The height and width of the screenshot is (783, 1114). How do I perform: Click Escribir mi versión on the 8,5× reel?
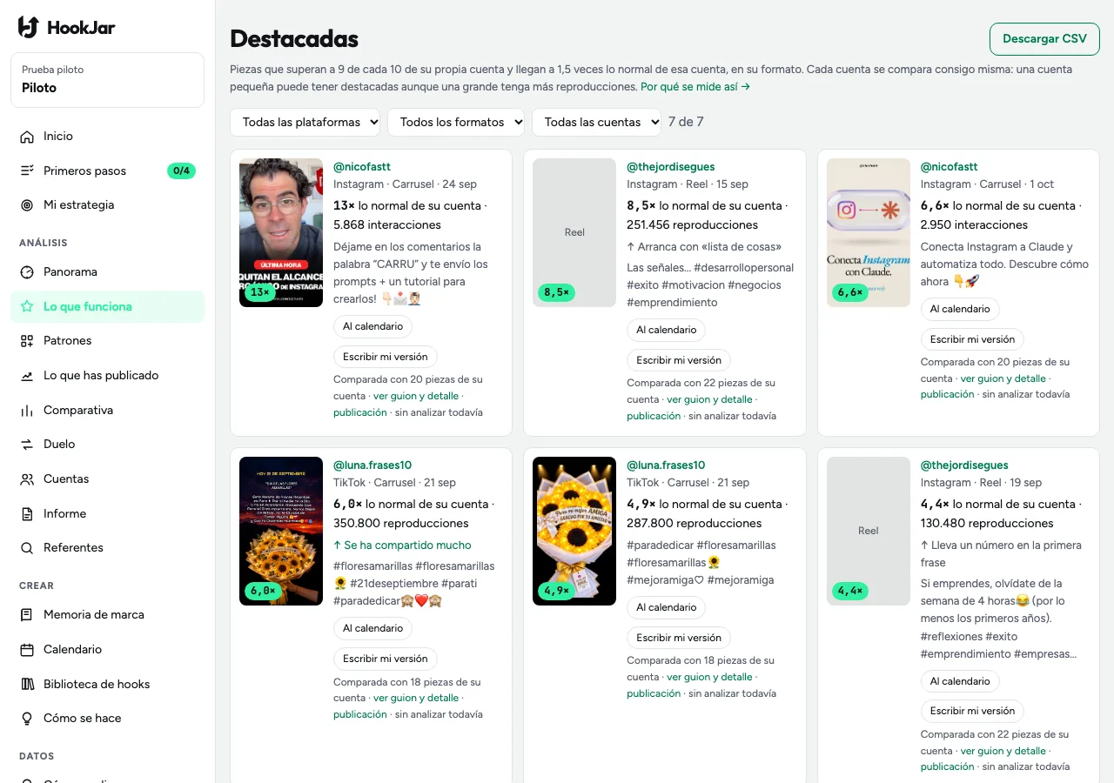click(679, 360)
